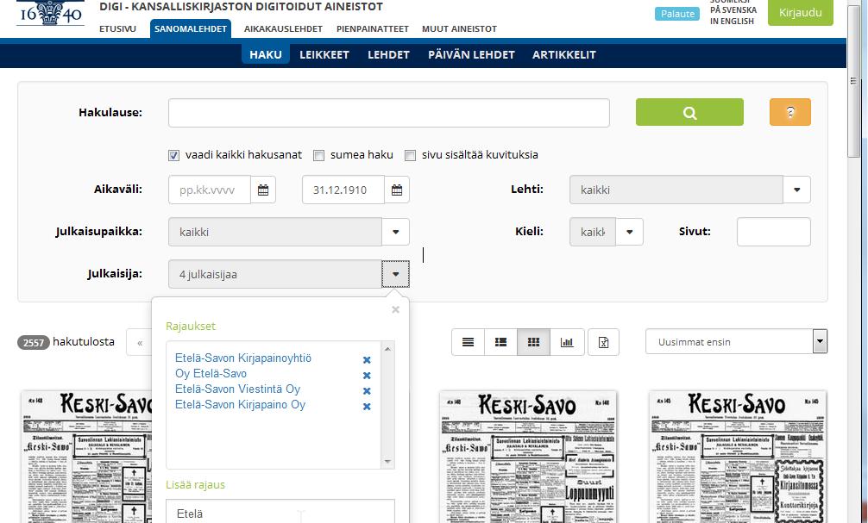Select the grid thumbnails view icon
The image size is (868, 523).
(533, 342)
